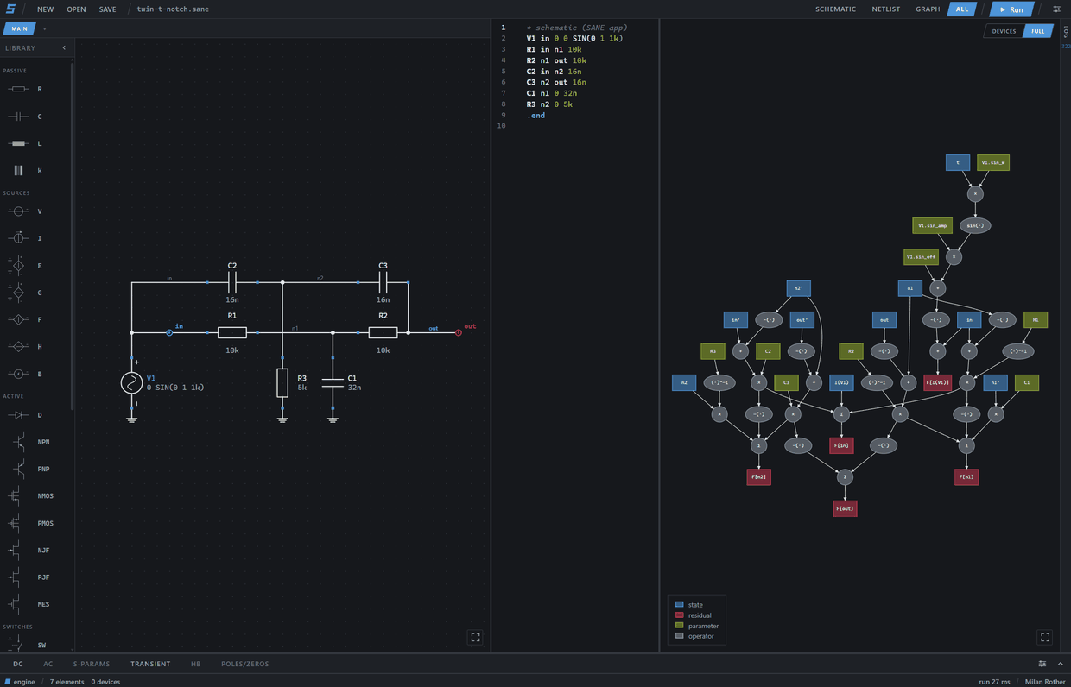Screen dimensions: 1071x687
Task: Open the DC analysis tab
Action: click(x=18, y=664)
